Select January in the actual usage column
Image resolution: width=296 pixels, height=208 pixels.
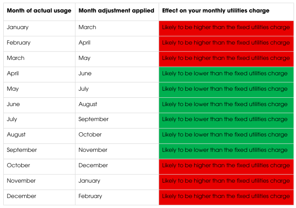[x=18, y=27]
